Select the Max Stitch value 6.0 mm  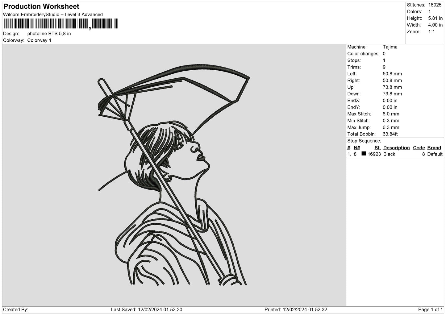pyautogui.click(x=391, y=114)
